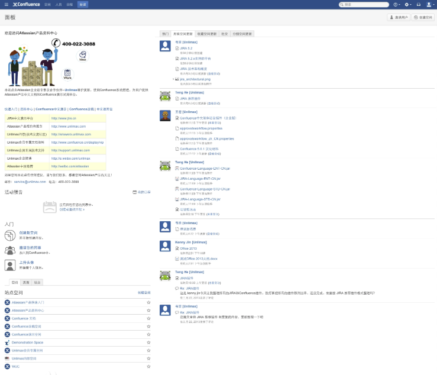This screenshot has width=437, height=375.
Task: Click file icon beside approvalsworkflow.properties
Action: (x=177, y=128)
